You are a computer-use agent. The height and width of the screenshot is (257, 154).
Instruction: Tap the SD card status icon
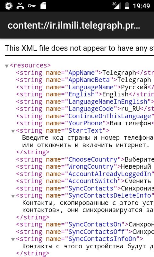coord(43,6)
